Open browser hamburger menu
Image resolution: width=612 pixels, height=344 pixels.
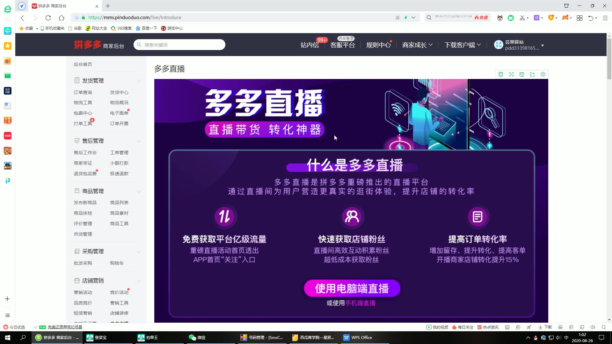point(605,18)
